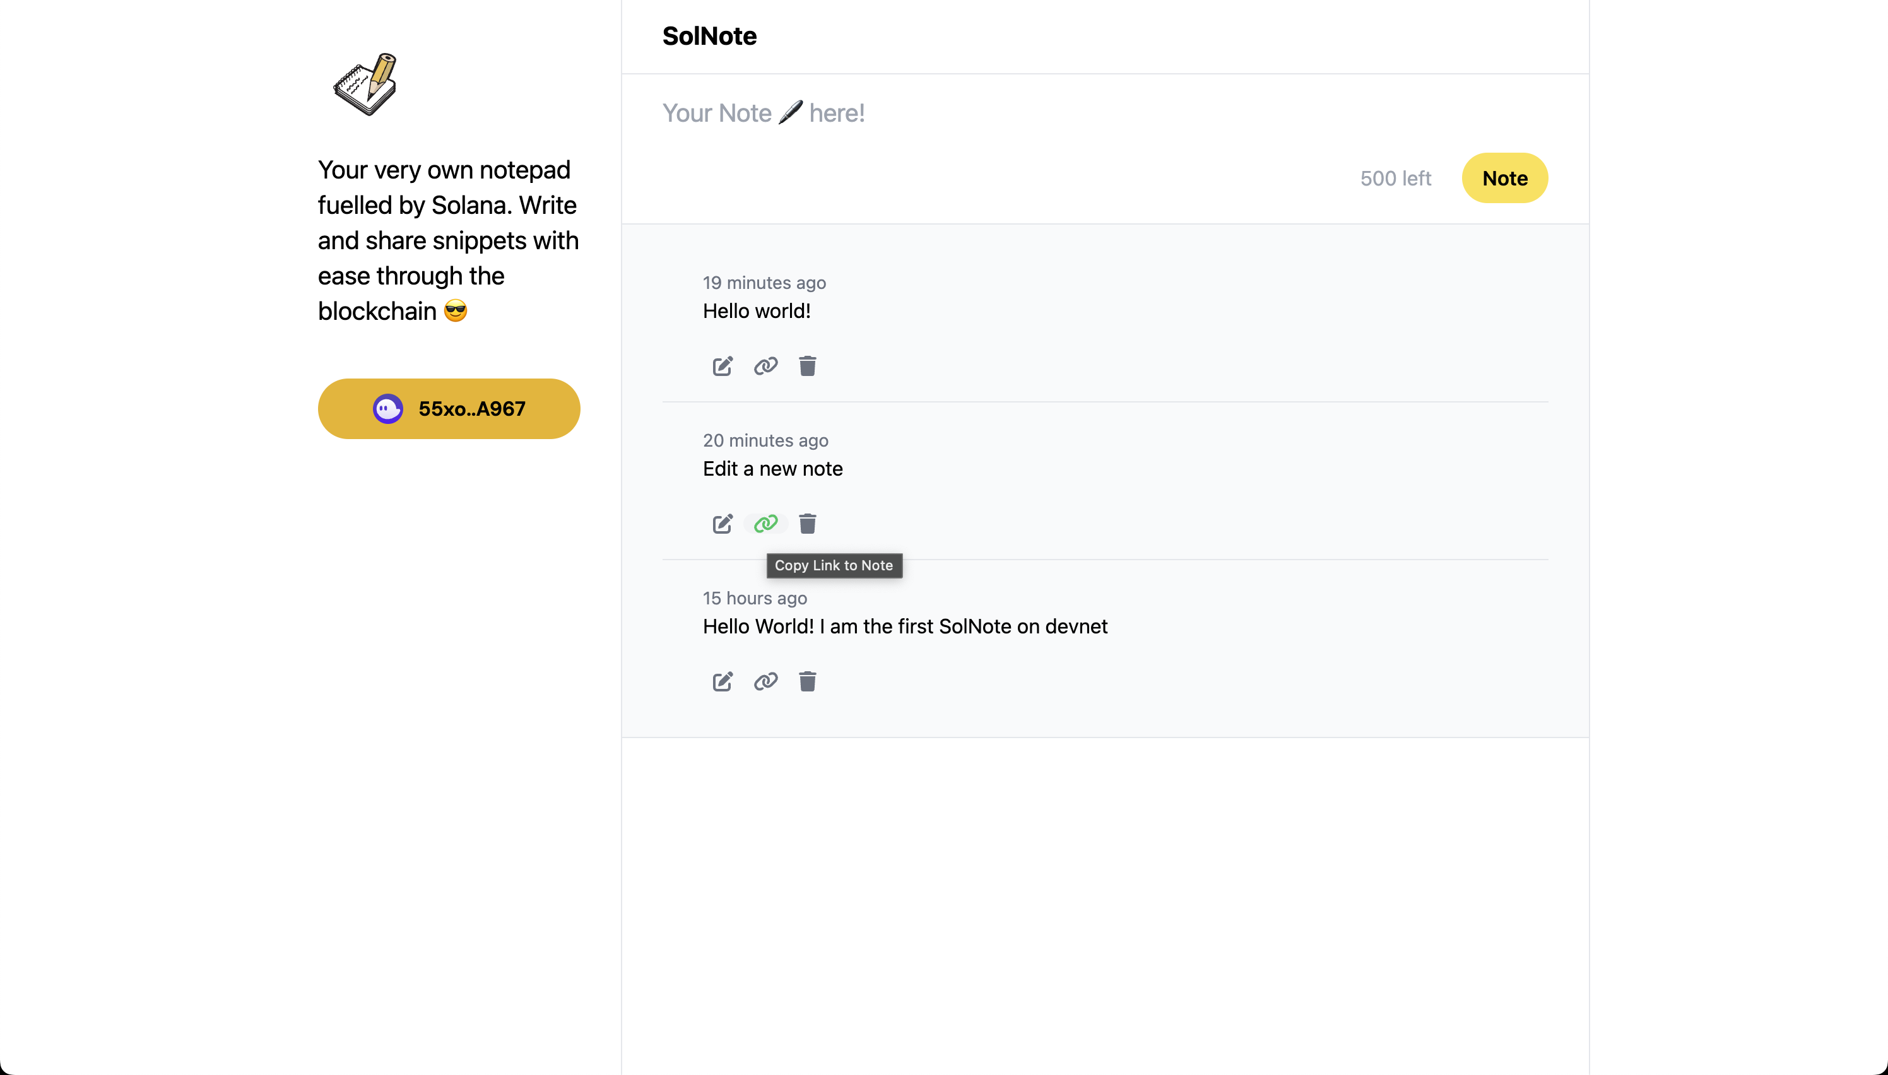Edit the first SolNote devnet note
The width and height of the screenshot is (1888, 1075).
pos(722,681)
